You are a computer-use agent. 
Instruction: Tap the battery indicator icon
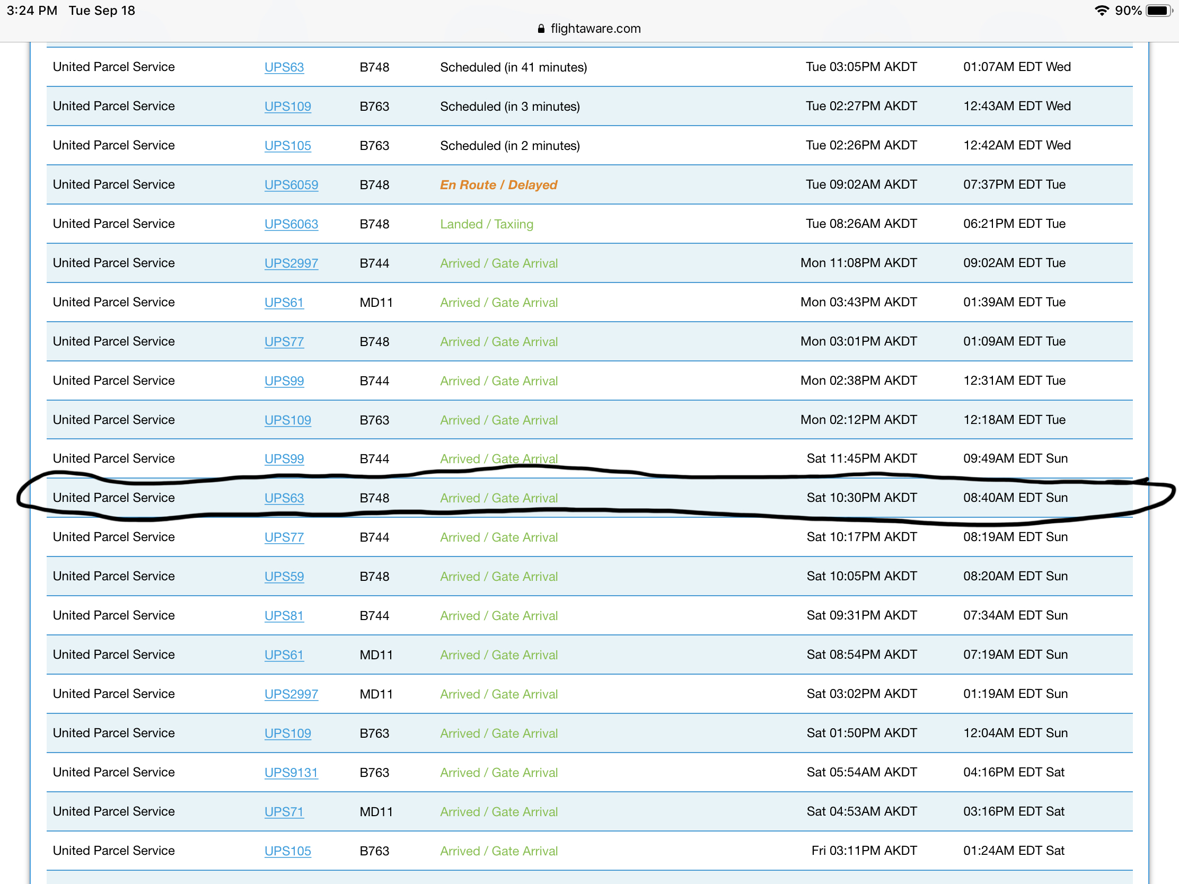pos(1158,11)
